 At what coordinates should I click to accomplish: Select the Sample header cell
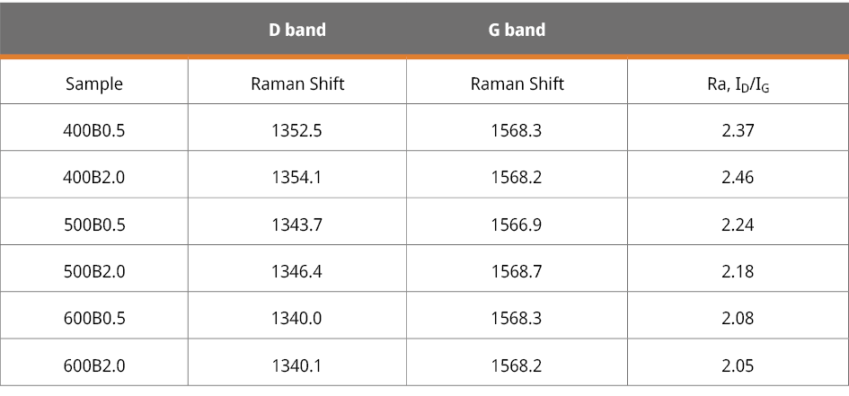coord(94,84)
